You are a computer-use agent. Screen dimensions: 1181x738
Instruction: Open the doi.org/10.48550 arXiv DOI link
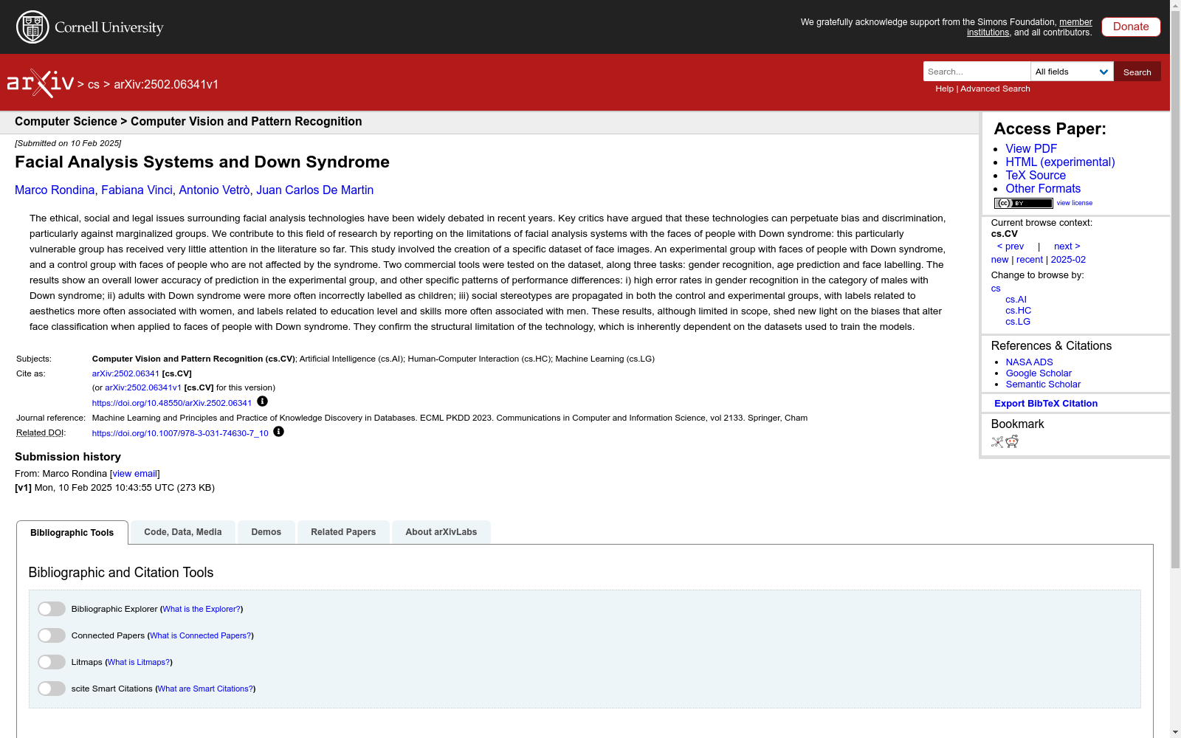(172, 403)
